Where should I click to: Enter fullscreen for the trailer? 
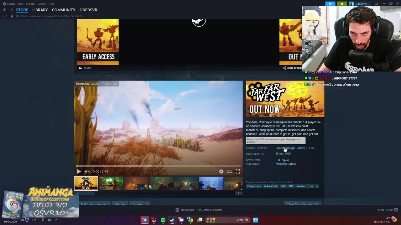click(238, 171)
